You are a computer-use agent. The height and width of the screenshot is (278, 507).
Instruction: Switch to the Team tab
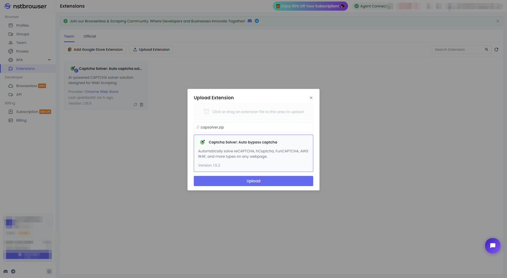coord(69,36)
